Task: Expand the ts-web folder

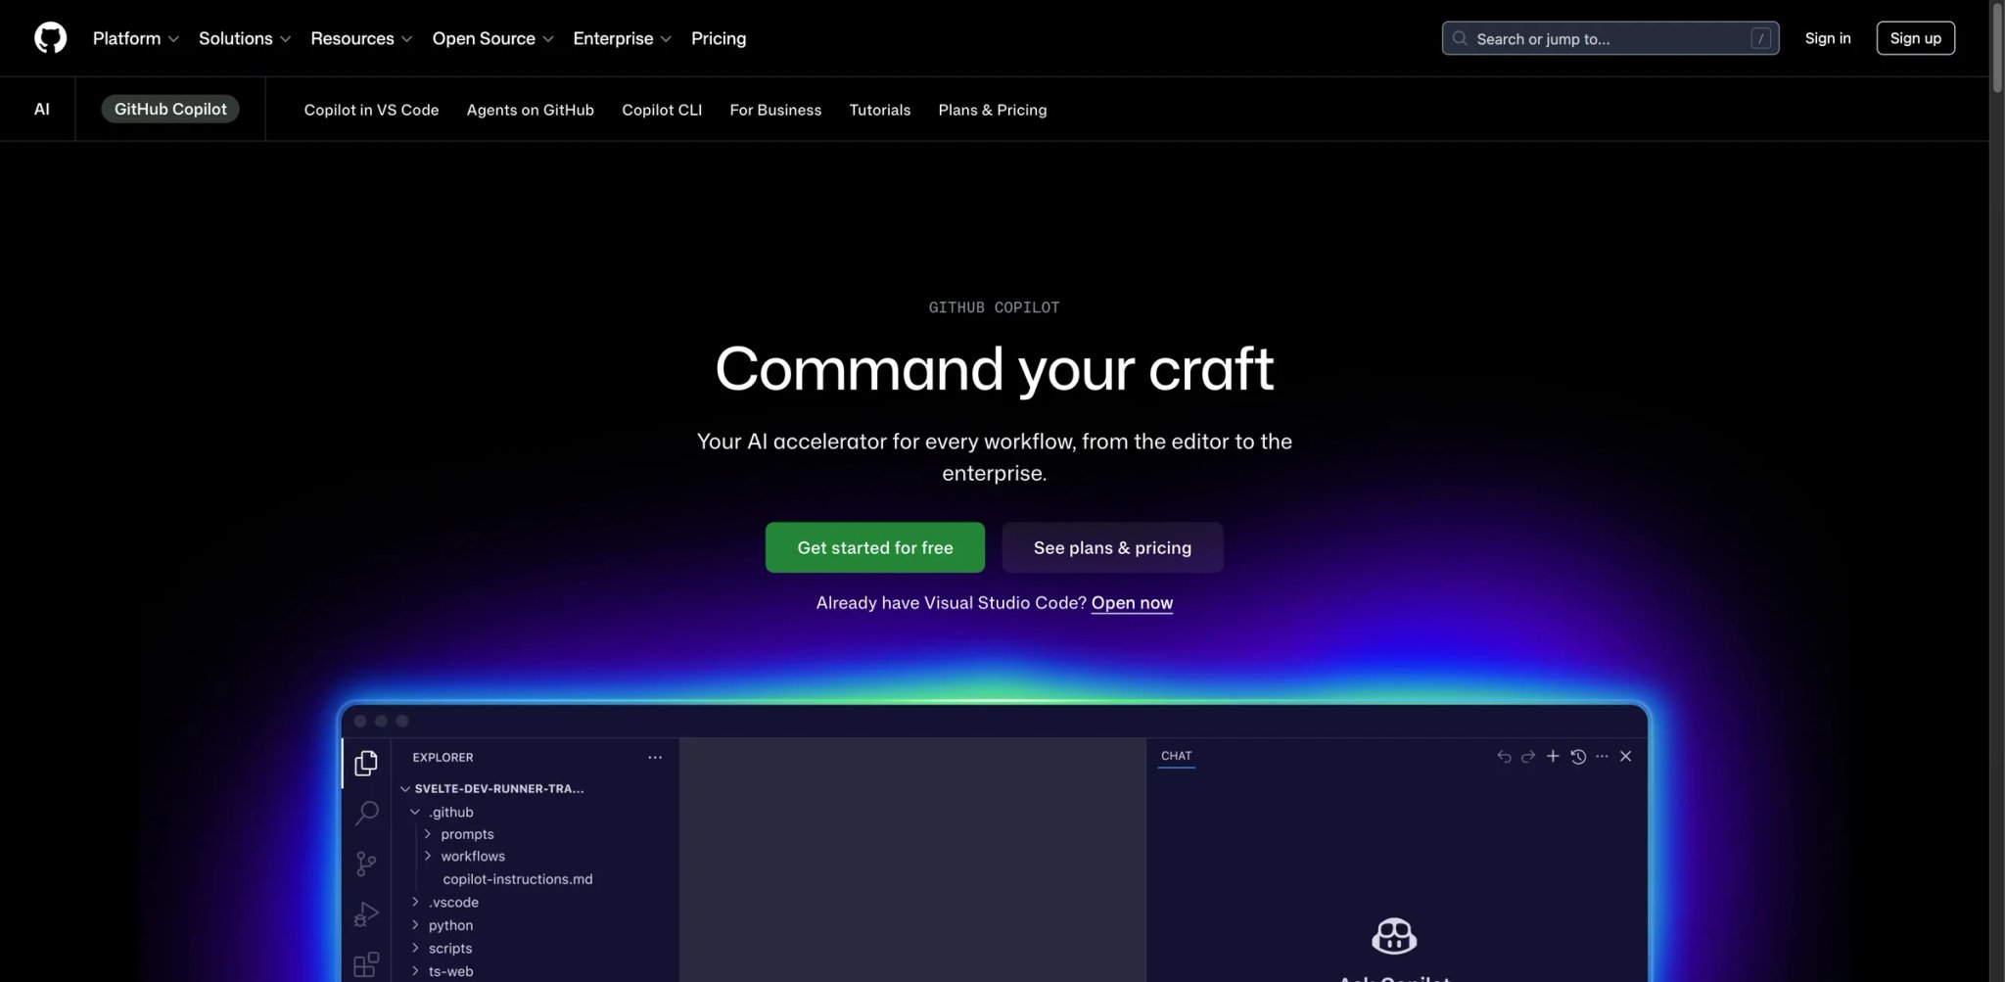Action: pyautogui.click(x=442, y=971)
